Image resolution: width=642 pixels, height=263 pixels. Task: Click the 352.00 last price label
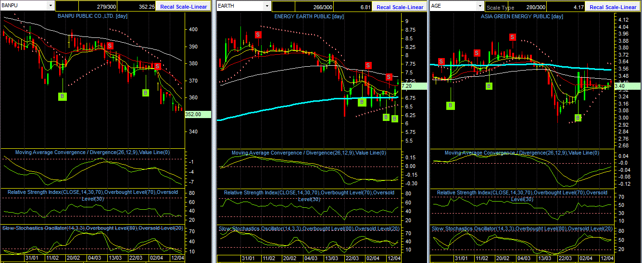click(x=198, y=114)
